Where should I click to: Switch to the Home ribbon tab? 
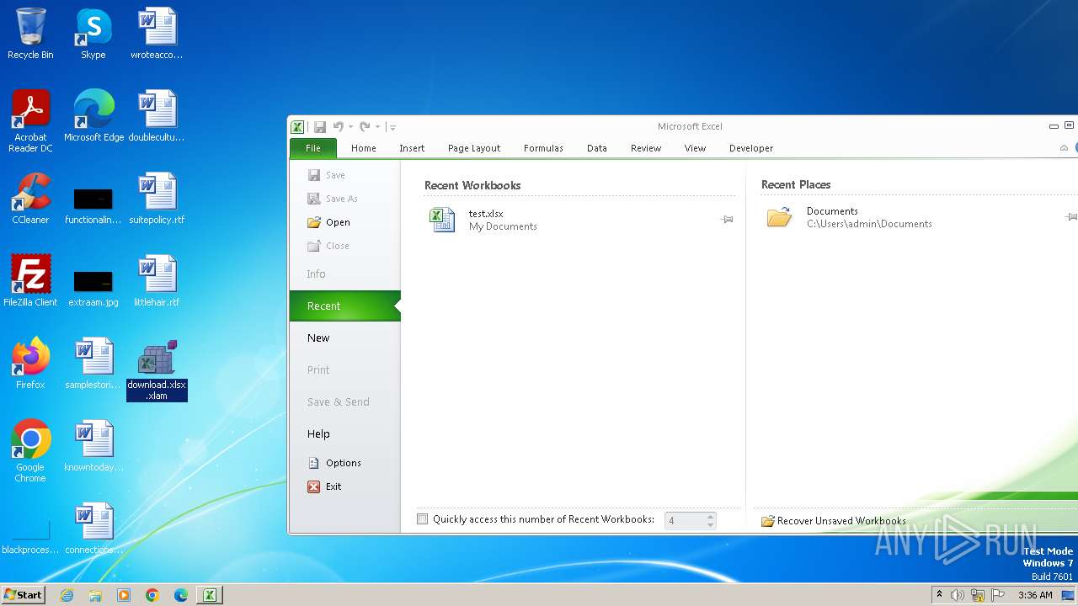point(364,148)
